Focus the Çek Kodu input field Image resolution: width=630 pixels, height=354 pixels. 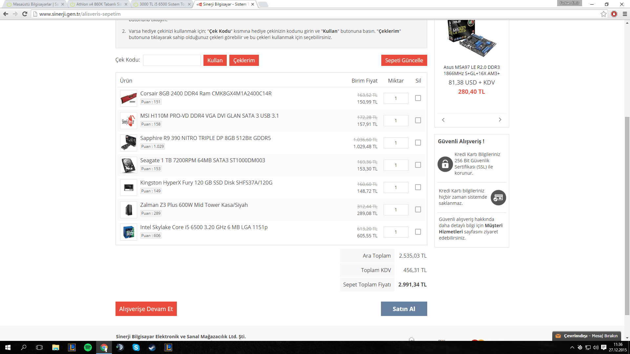tap(172, 60)
